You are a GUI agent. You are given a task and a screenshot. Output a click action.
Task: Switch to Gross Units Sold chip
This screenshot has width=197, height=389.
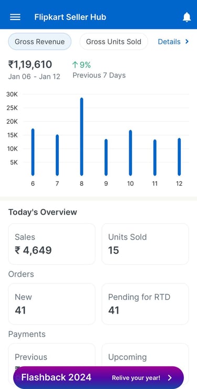click(x=113, y=42)
